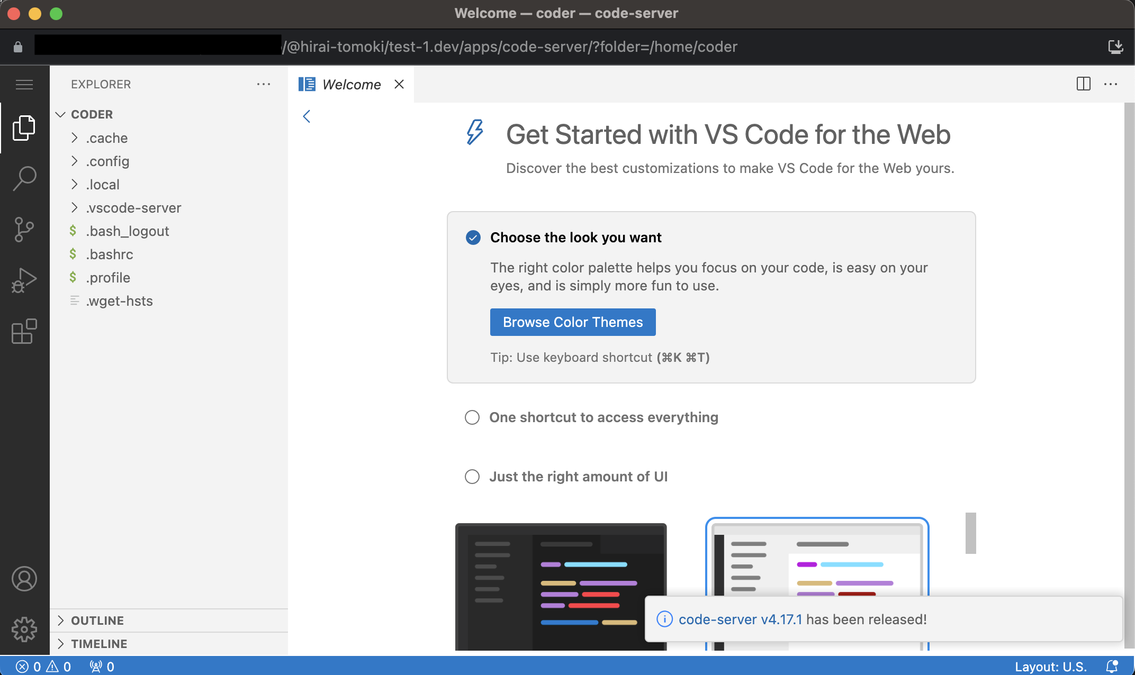Screen dimensions: 1135x675
Task: Open the code-server v4.17.1 release link
Action: (x=741, y=619)
